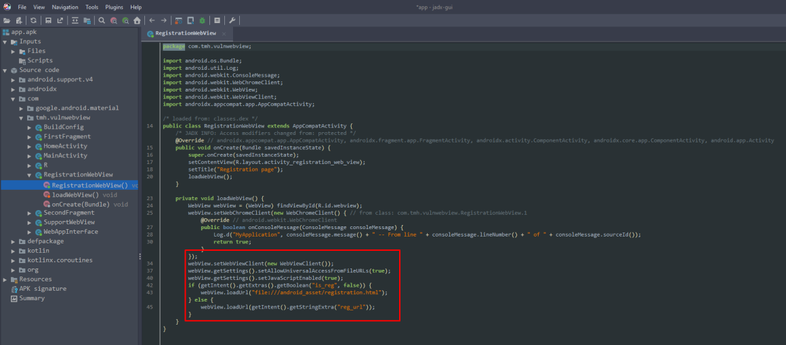Open the View menu

39,7
